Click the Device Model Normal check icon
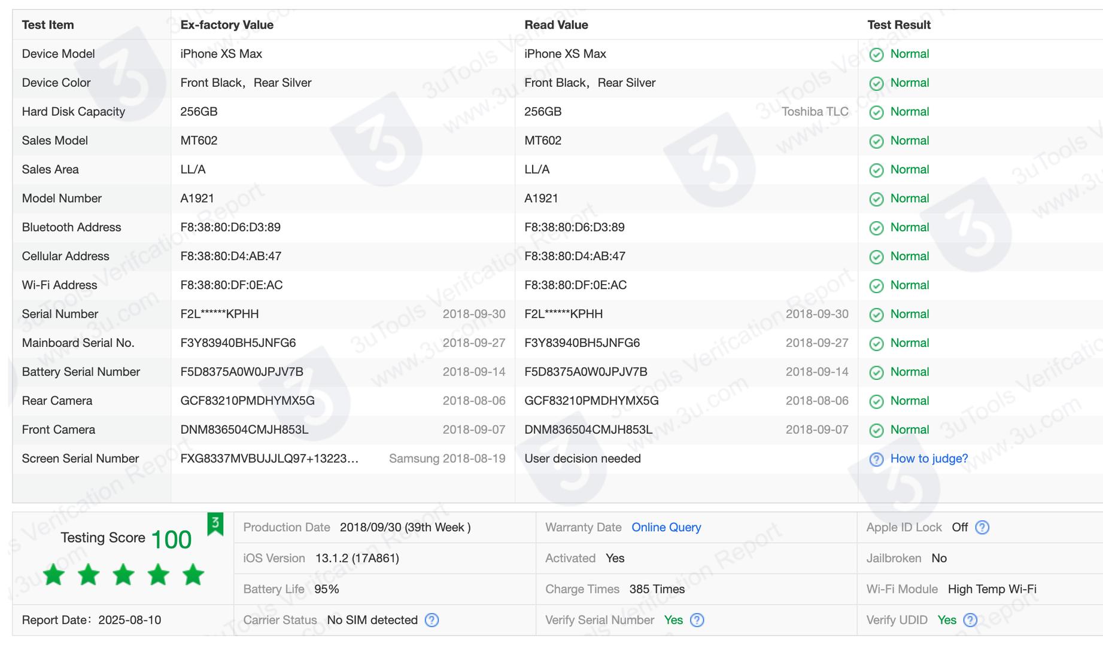 (876, 55)
